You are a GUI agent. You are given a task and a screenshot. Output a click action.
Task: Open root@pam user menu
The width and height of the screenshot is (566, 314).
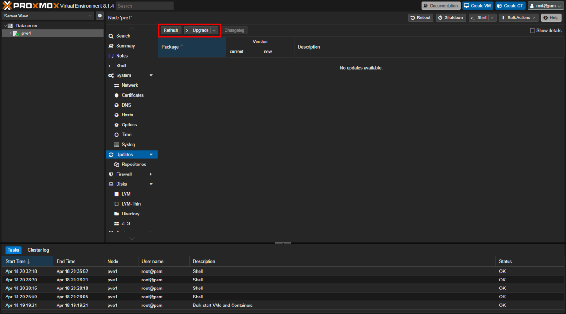tap(546, 6)
